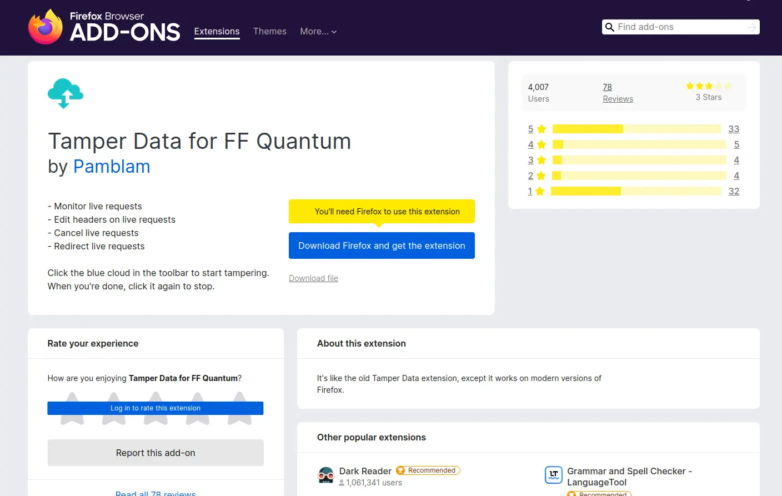The height and width of the screenshot is (496, 782).
Task: Click the Dark Reader extension icon
Action: (x=326, y=475)
